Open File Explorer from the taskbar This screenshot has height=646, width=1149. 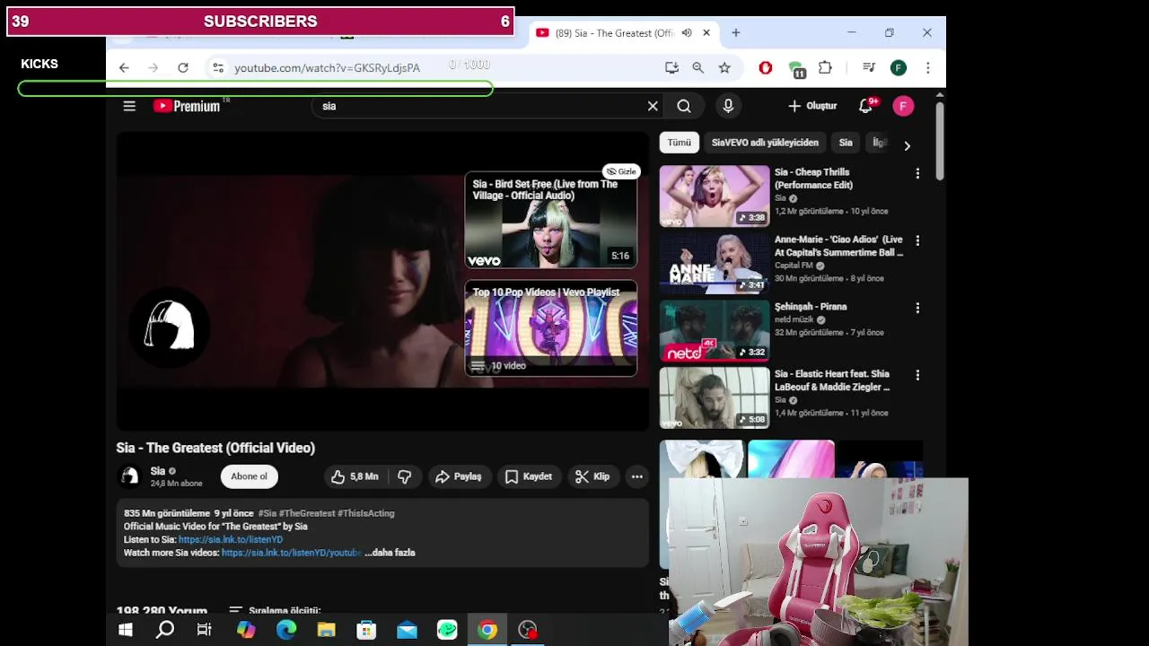pos(326,630)
